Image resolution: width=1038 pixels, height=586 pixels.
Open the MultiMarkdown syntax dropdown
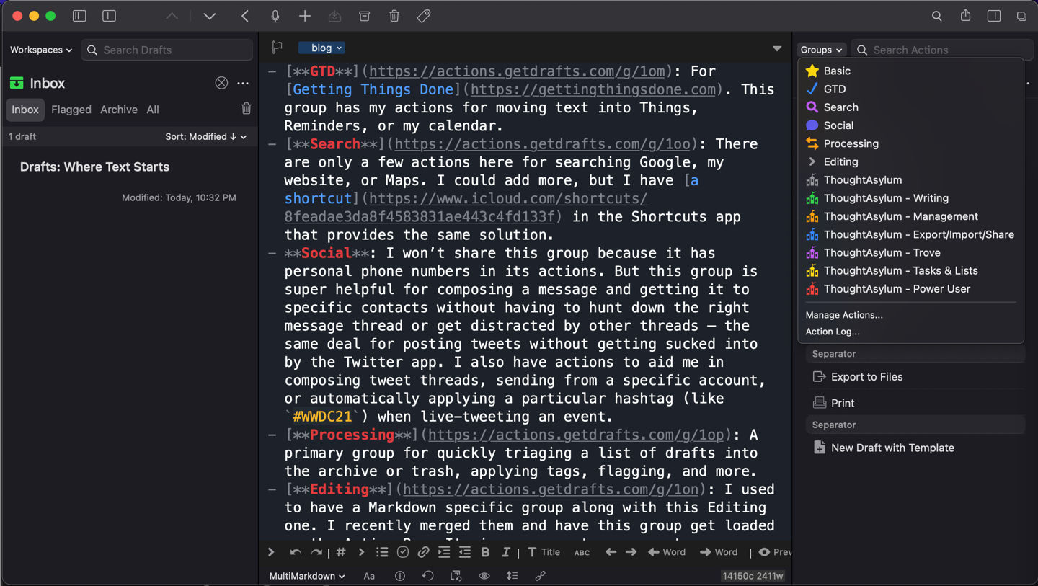[x=307, y=576]
